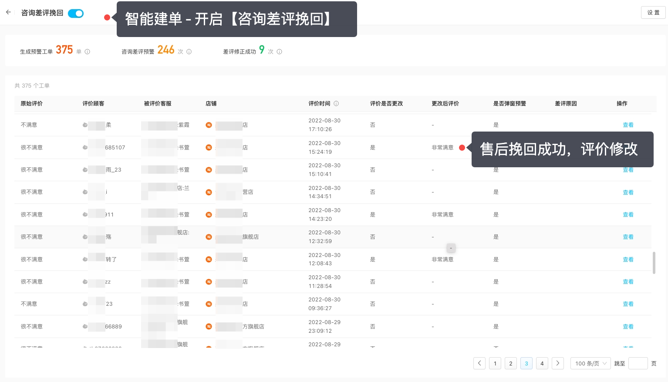The height and width of the screenshot is (382, 668).
Task: Click Taobao shop icon in 15:24:19 row
Action: click(x=209, y=148)
